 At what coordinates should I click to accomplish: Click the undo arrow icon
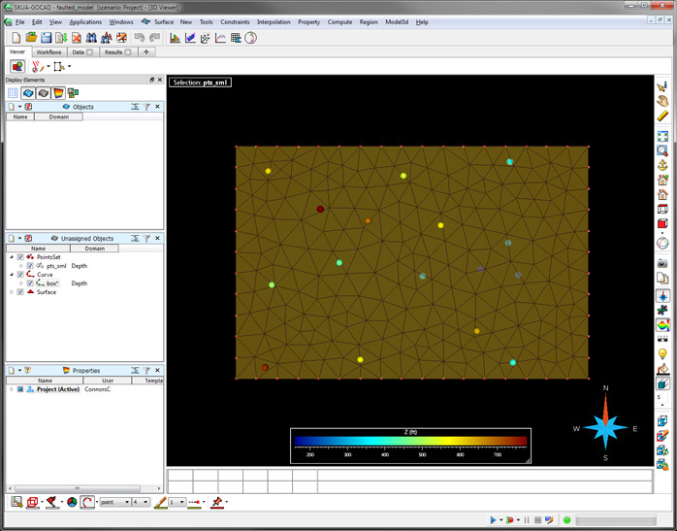(x=140, y=38)
